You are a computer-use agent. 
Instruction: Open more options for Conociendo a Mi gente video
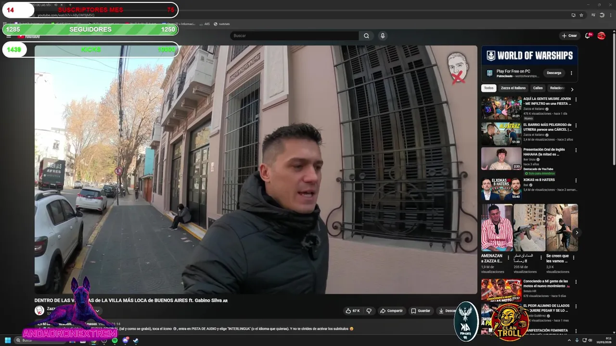[x=576, y=282]
